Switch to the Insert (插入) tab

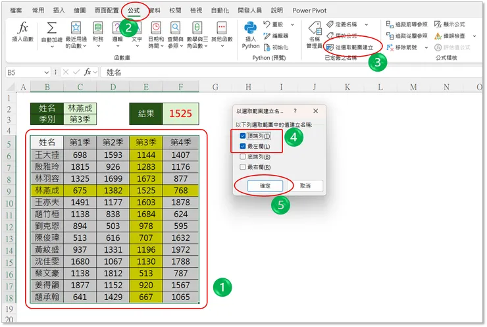(59, 11)
